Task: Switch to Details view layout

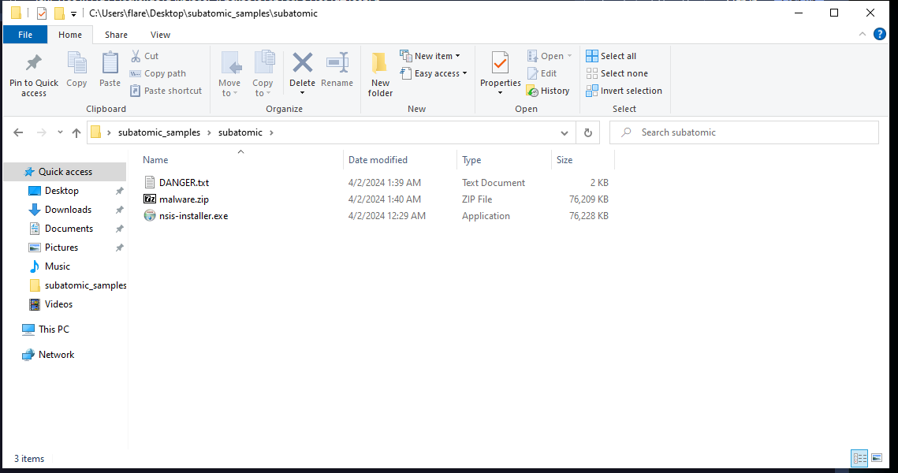Action: click(x=859, y=458)
